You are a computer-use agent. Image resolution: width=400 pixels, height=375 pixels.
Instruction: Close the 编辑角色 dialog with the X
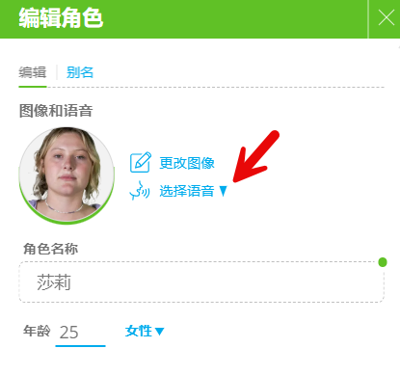[x=386, y=17]
